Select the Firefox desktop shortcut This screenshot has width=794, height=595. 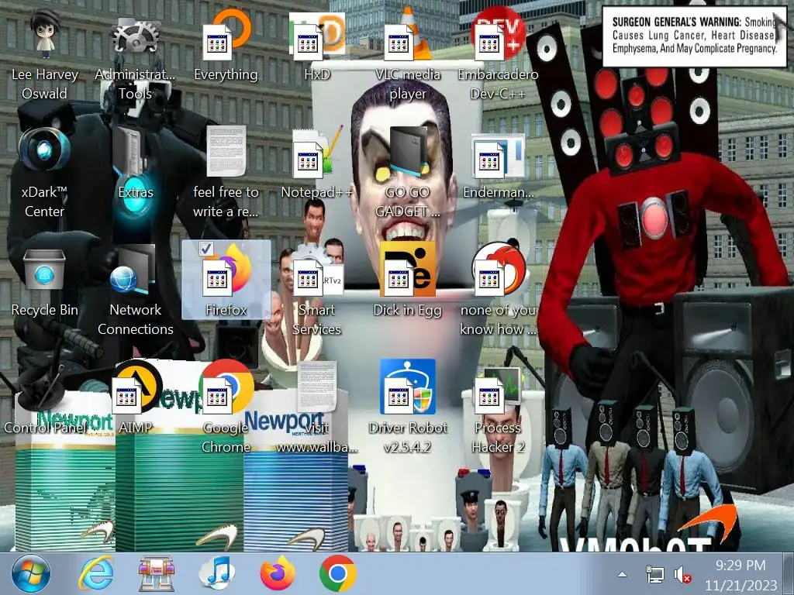pos(226,280)
